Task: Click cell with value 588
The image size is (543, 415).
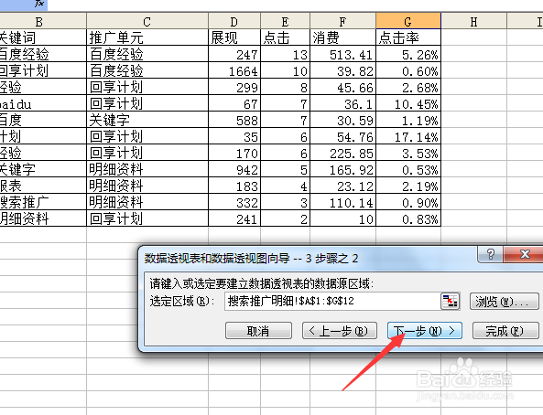Action: tap(234, 120)
